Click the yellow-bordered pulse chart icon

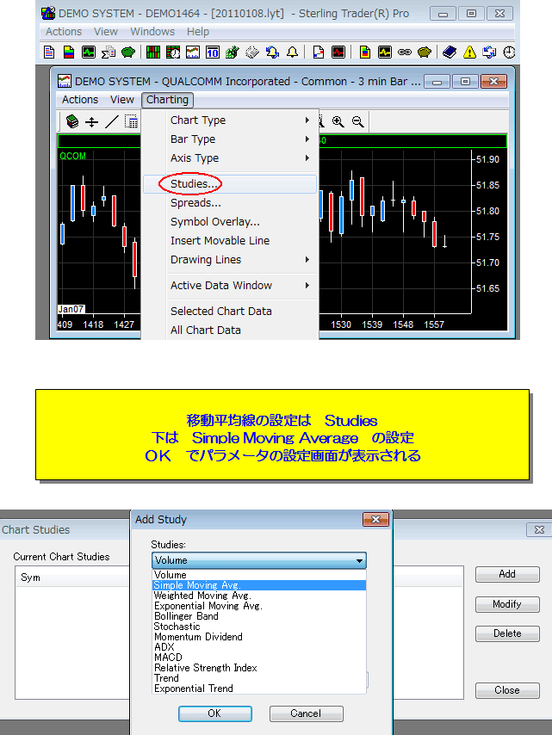pyautogui.click(x=385, y=52)
